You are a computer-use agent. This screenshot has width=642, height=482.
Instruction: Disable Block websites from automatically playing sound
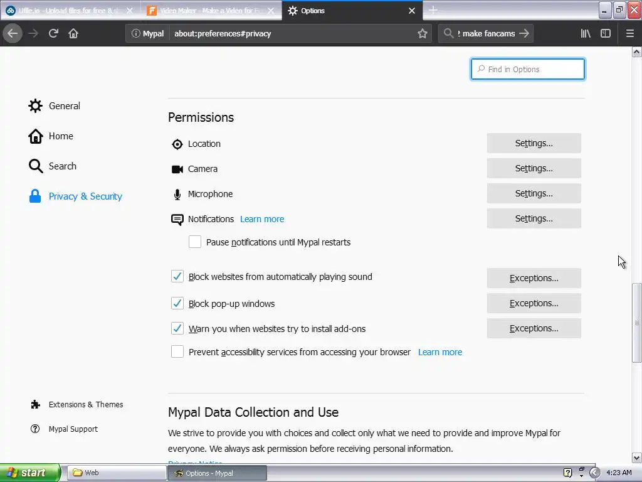tap(177, 277)
